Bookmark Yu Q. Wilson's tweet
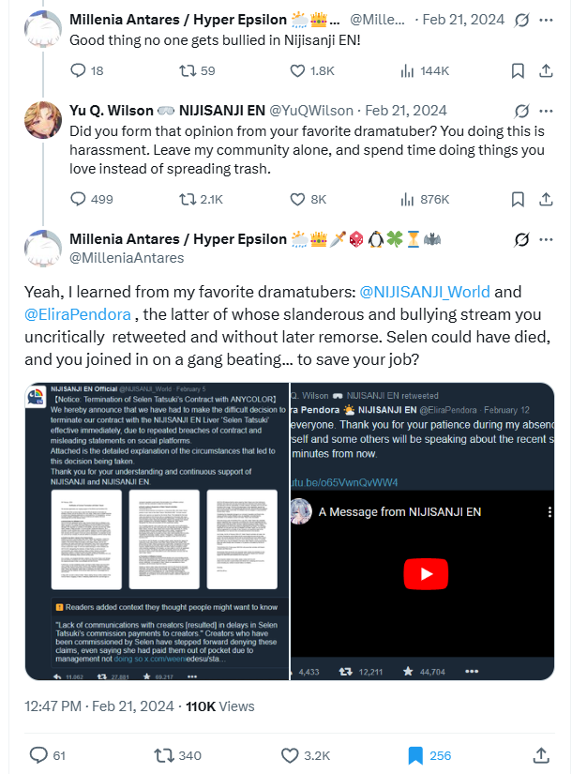 (518, 199)
